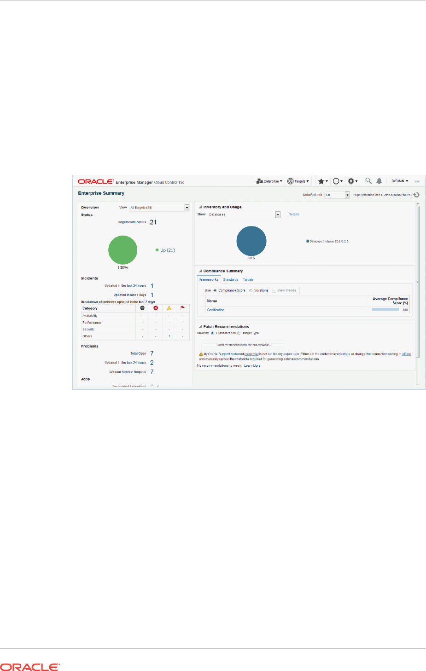The image size is (426, 671).
Task: Open the Show Databases dropdown
Action: click(x=244, y=214)
